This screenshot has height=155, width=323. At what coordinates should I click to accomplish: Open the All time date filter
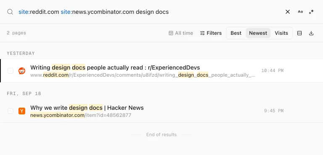click(x=181, y=33)
